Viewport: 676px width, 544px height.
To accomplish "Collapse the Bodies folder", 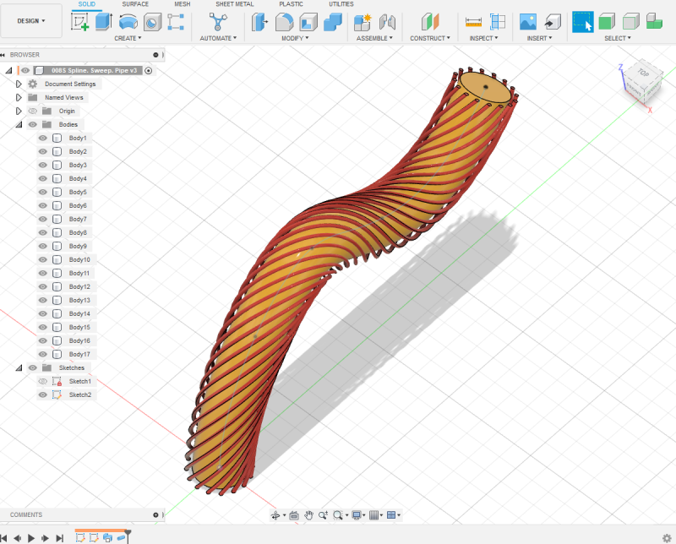I will pos(19,124).
